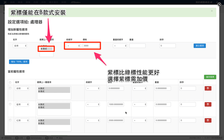Tick the checkbox for the 紅標 row
The height and width of the screenshot is (140, 224).
[10, 120]
